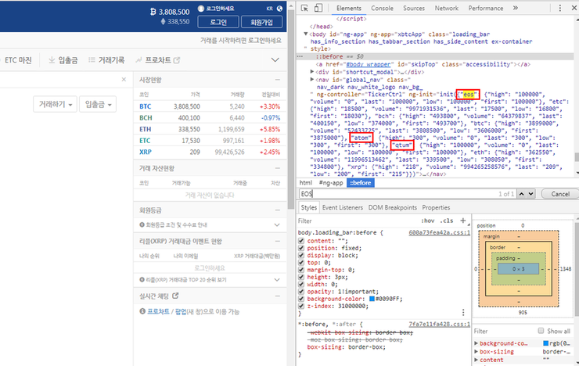Collapse the 회원등급 section minus icon
This screenshot has width=579, height=366.
click(277, 210)
